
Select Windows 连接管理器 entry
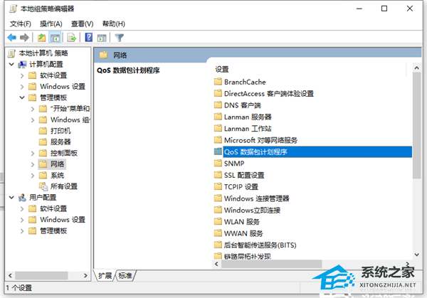256,198
